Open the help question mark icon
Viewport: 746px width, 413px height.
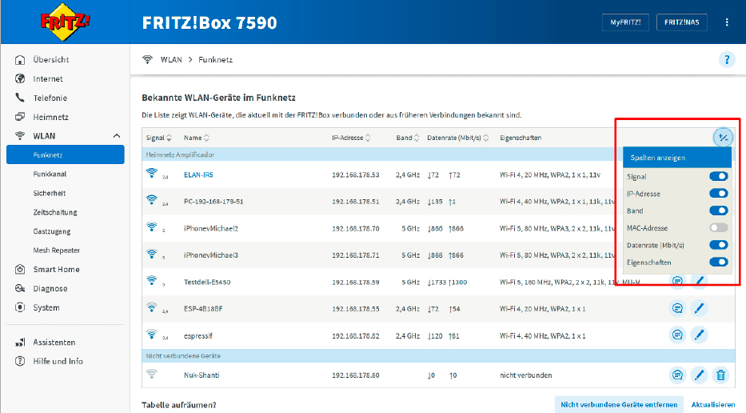727,60
